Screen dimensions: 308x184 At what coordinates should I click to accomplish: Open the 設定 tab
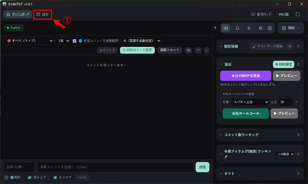(x=43, y=14)
